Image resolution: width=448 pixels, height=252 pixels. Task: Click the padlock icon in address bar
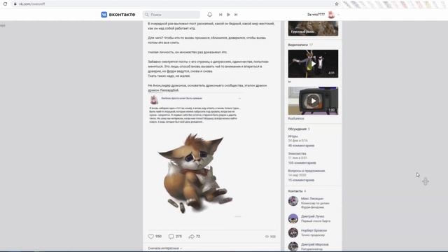pyautogui.click(x=15, y=4)
